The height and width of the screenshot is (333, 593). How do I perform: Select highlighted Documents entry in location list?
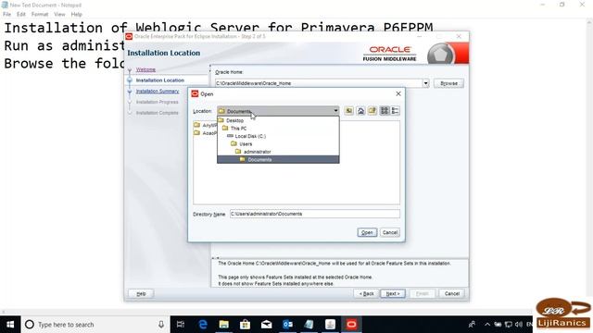tap(278, 160)
